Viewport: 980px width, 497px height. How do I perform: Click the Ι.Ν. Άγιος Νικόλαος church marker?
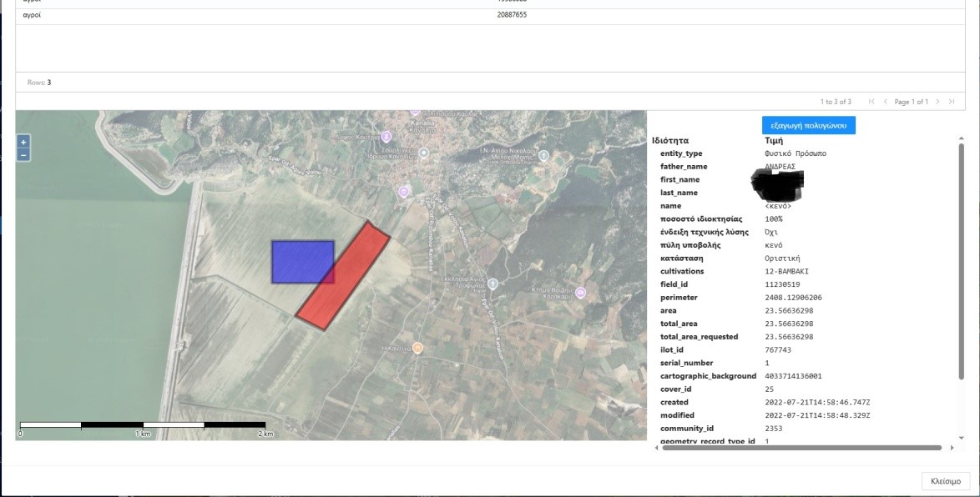click(544, 156)
